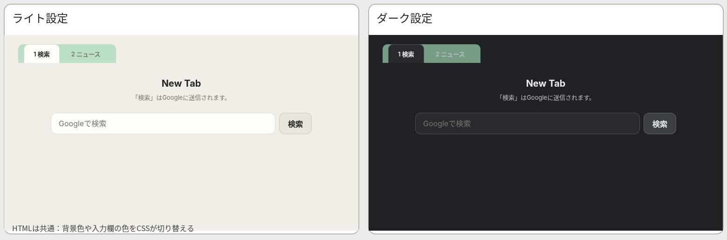Click the 'Googleで検索' input in the dark panel

point(528,123)
